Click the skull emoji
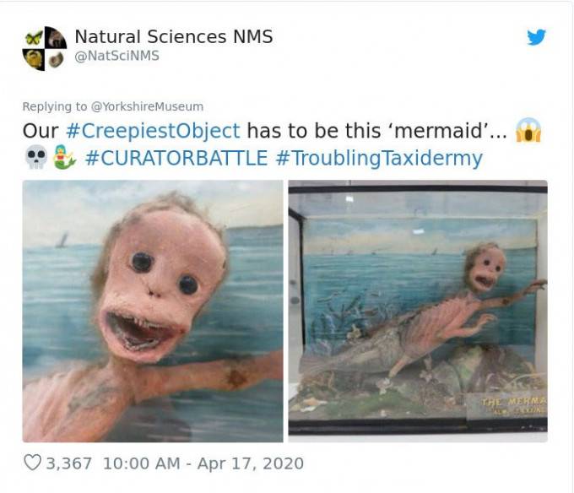 click(35, 157)
